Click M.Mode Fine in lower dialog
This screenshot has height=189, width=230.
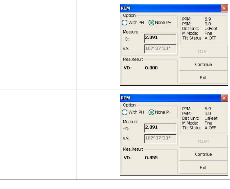208,123
